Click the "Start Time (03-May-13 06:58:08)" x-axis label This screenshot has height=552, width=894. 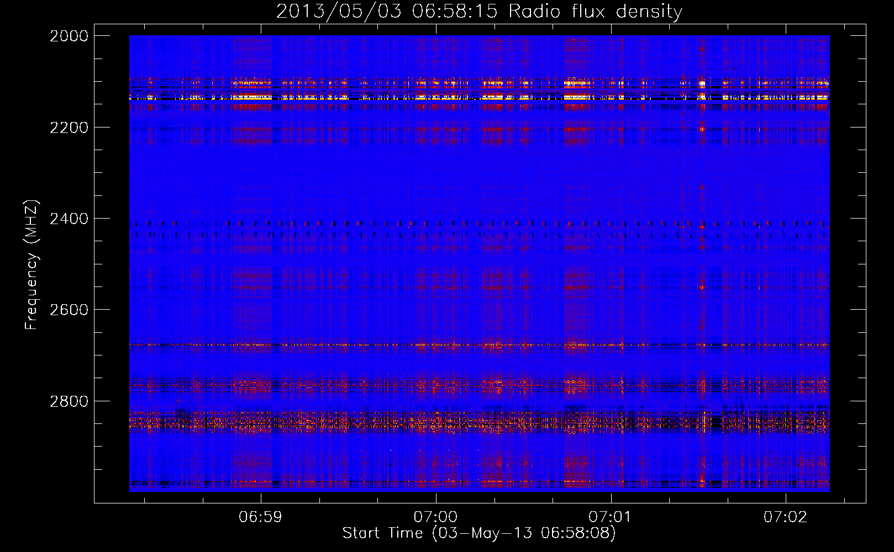tap(479, 533)
